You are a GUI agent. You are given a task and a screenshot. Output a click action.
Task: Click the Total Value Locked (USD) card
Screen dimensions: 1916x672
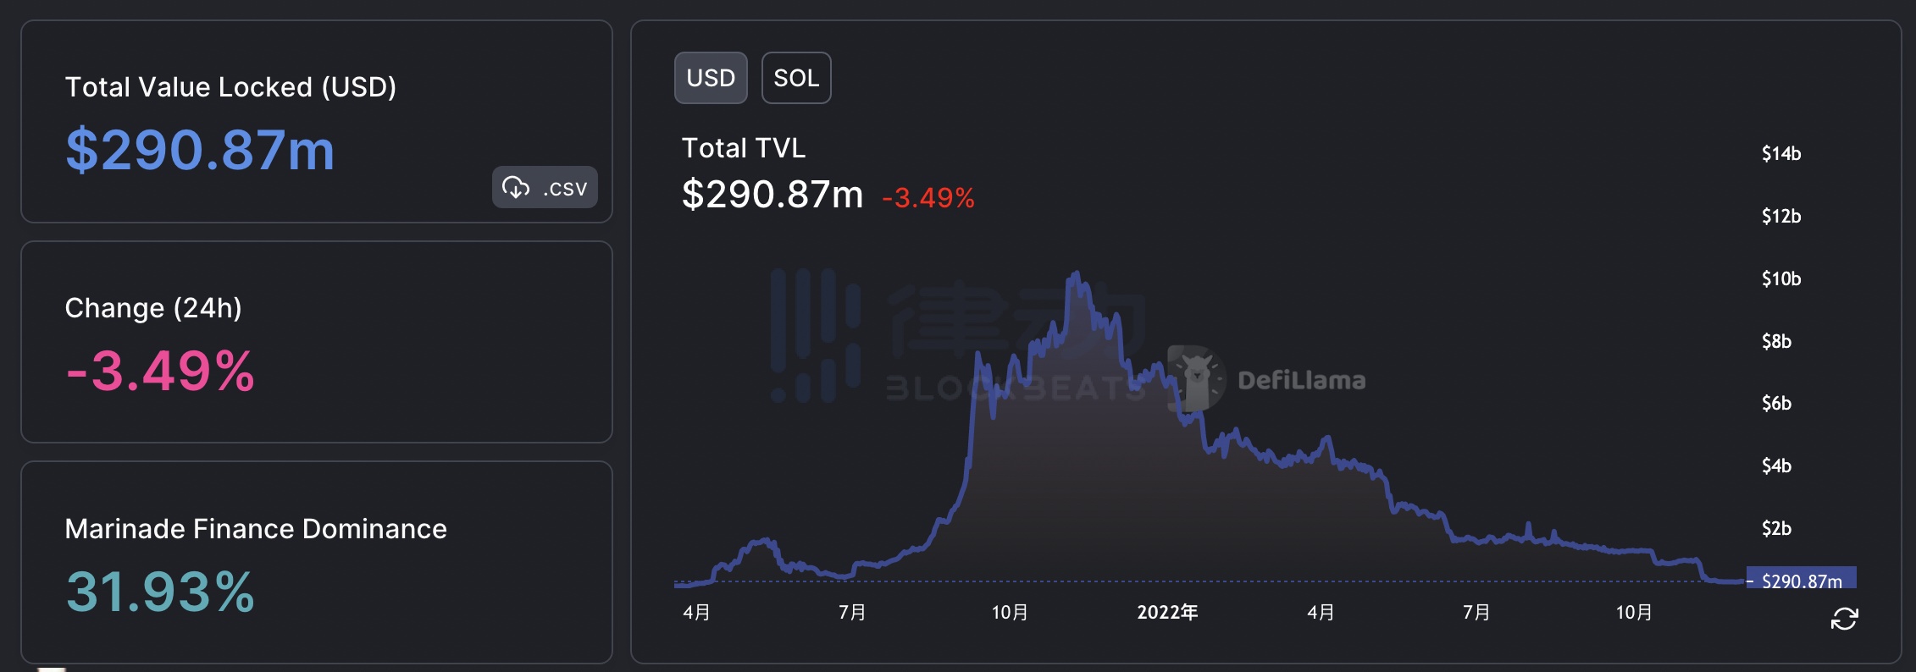point(318,123)
